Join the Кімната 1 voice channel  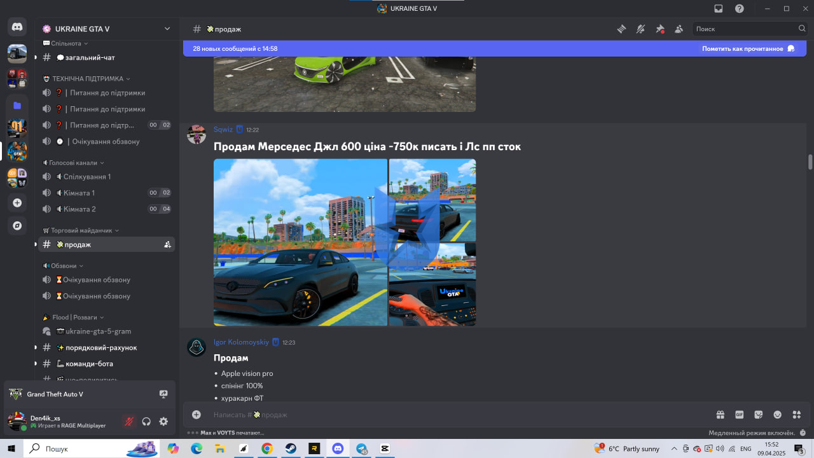tap(105, 193)
